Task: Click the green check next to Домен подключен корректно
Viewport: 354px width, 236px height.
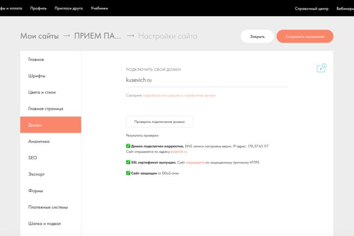Action: (128, 146)
